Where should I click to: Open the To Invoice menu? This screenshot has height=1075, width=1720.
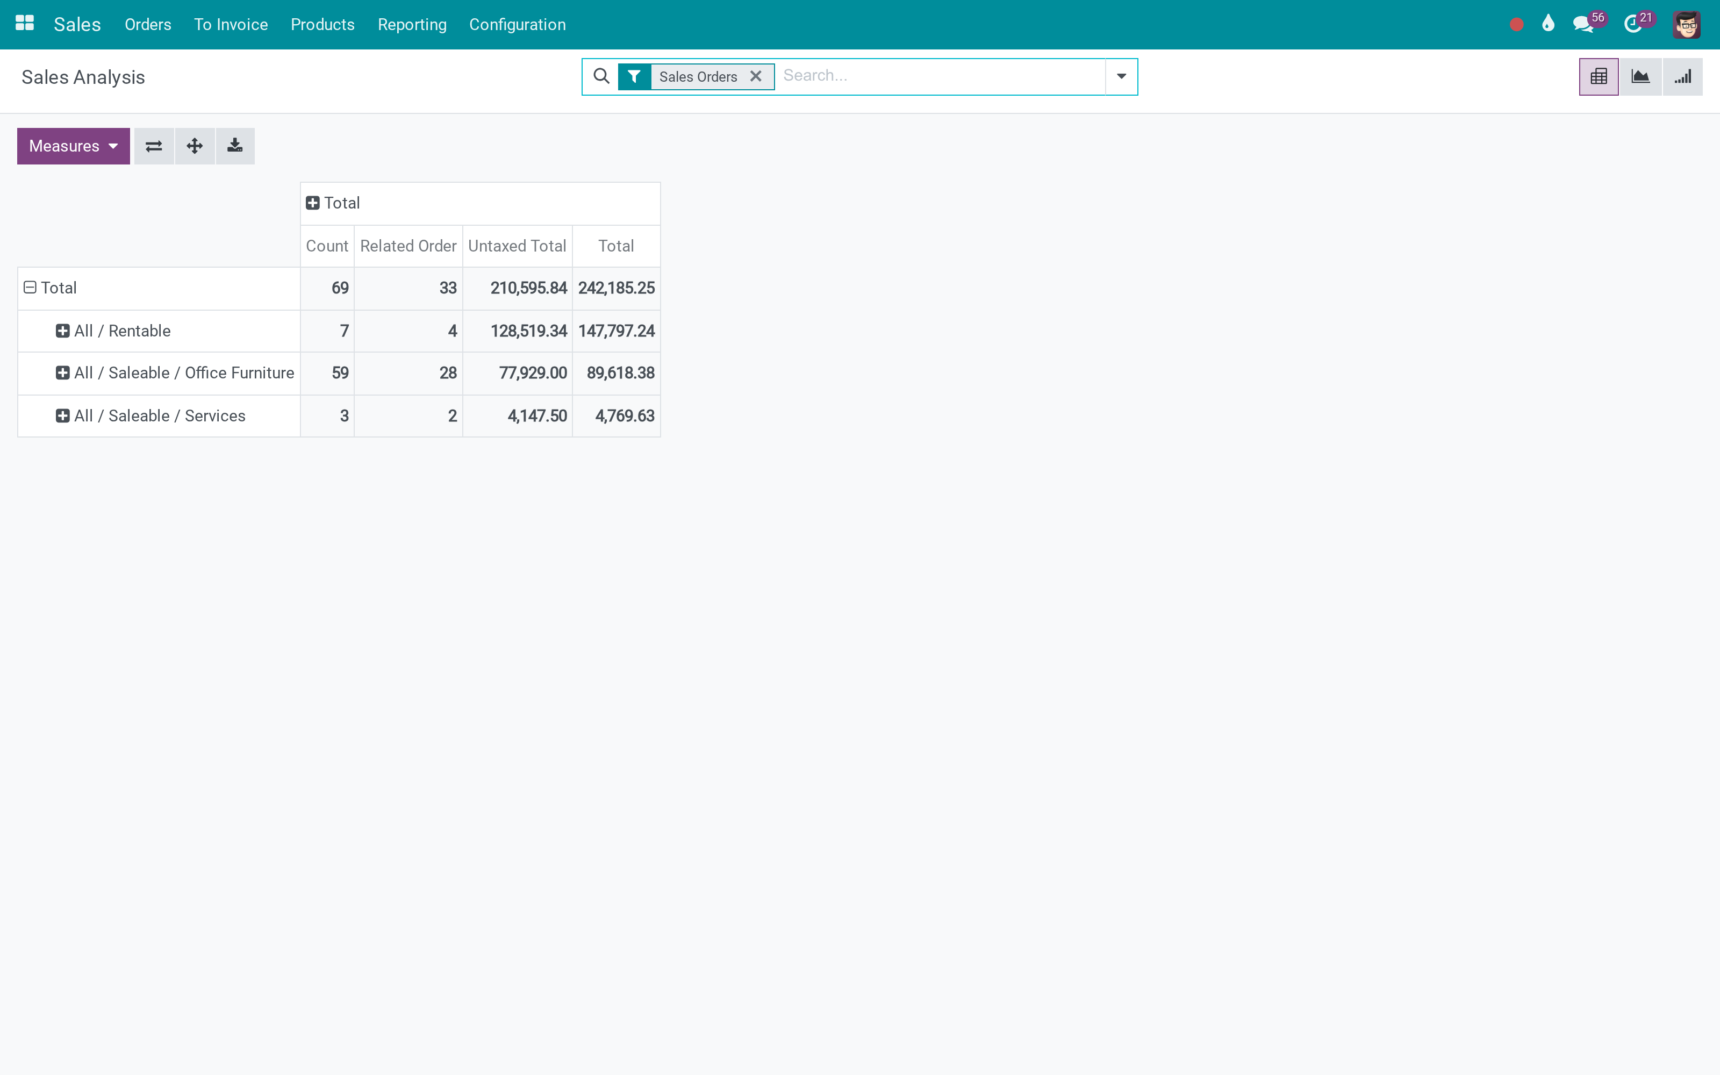coord(231,25)
